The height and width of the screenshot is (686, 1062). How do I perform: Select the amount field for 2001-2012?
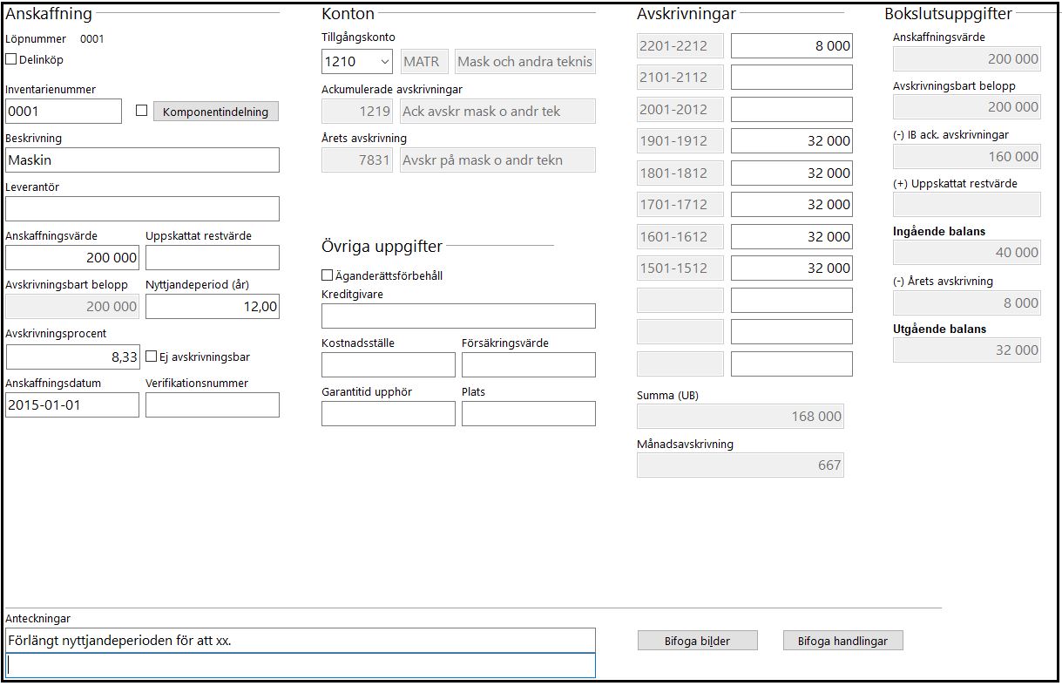(x=792, y=110)
